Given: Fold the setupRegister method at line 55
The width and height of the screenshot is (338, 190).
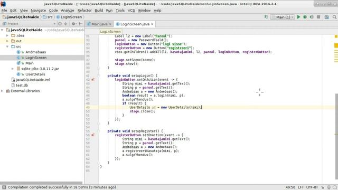Looking at the screenshot, I should (x=99, y=131).
